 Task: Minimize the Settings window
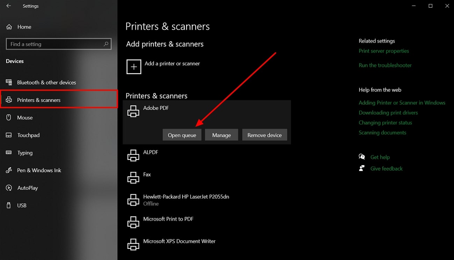click(x=413, y=6)
